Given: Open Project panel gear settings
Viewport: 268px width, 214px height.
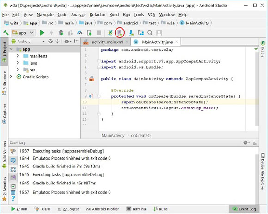Looking at the screenshot, I should (x=67, y=42).
